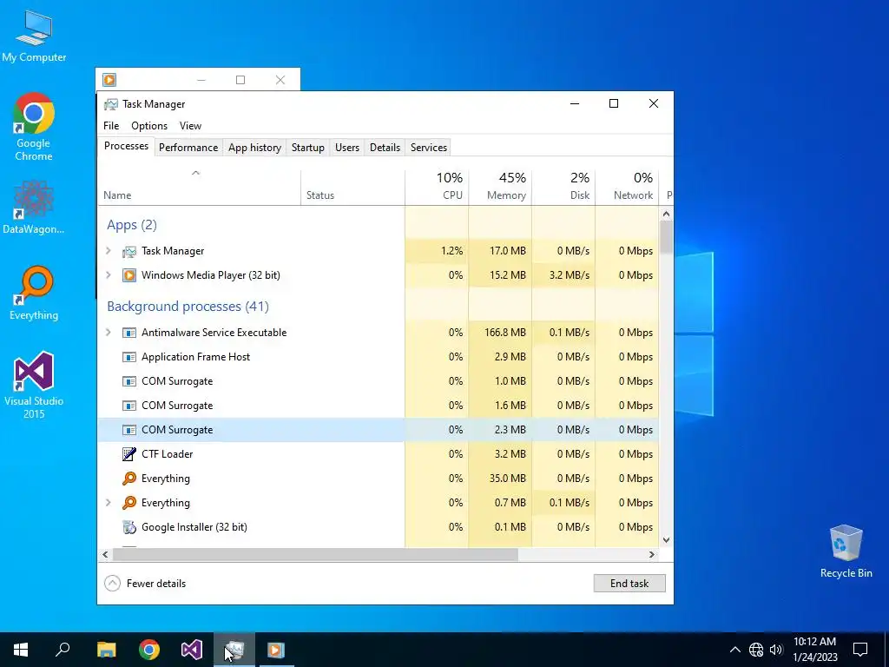Open the File menu
The image size is (889, 667).
click(x=111, y=126)
